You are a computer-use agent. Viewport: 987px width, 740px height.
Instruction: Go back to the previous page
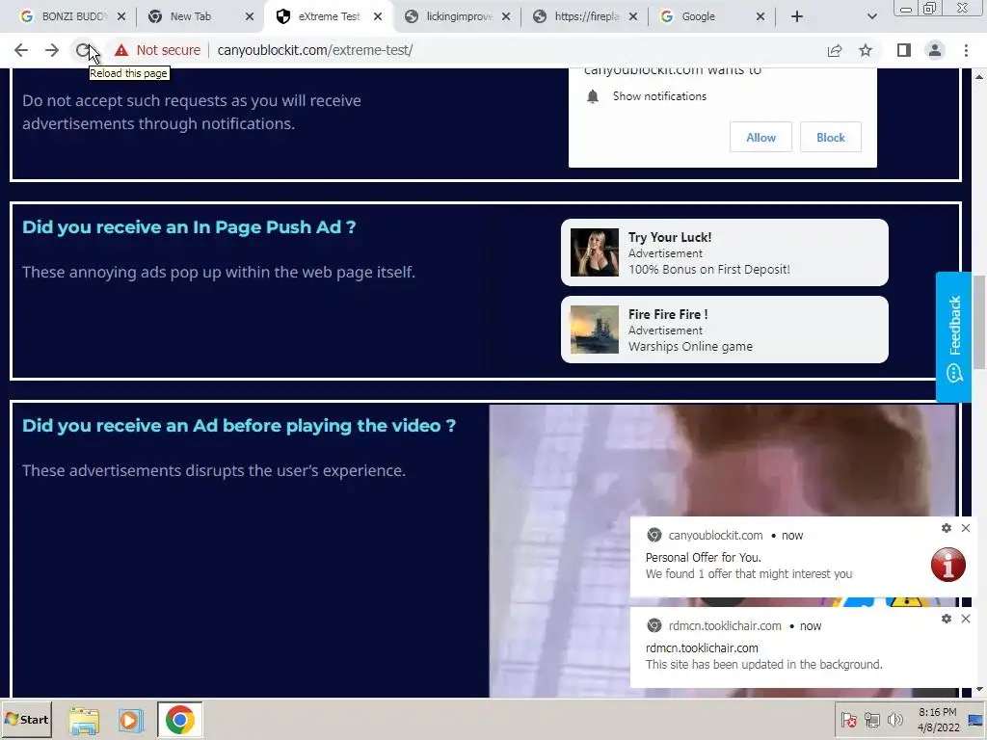coord(21,50)
